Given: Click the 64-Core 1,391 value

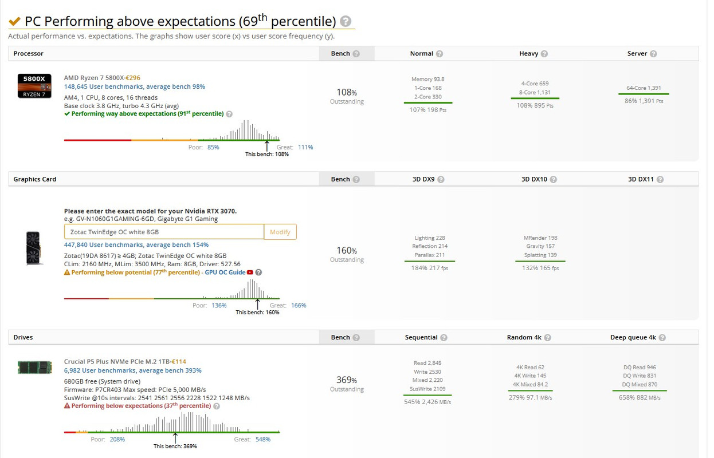Looking at the screenshot, I should pos(644,88).
